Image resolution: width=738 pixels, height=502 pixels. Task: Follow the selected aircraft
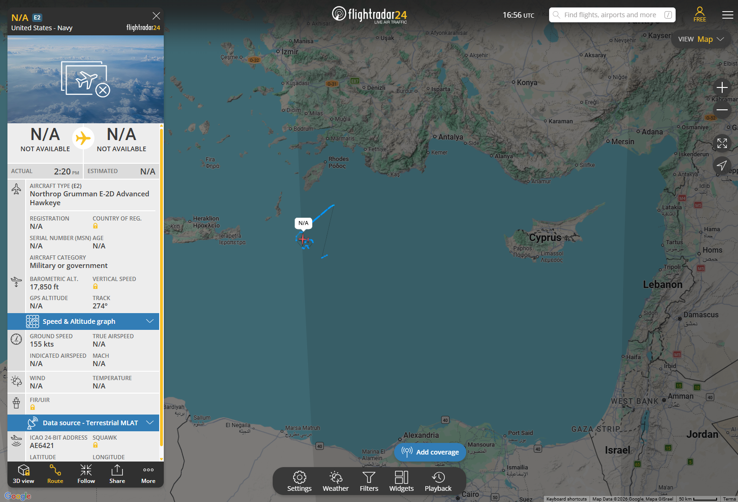click(x=86, y=474)
